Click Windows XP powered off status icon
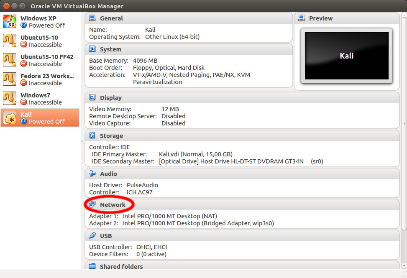 23,25
